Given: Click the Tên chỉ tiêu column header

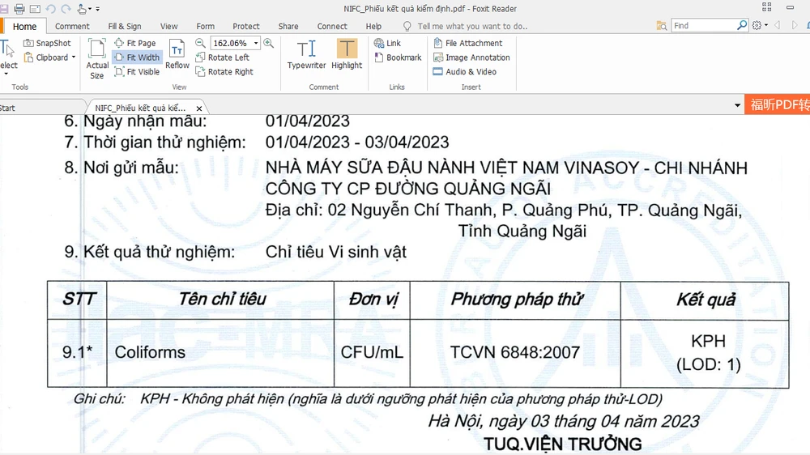Looking at the screenshot, I should click(x=222, y=299).
